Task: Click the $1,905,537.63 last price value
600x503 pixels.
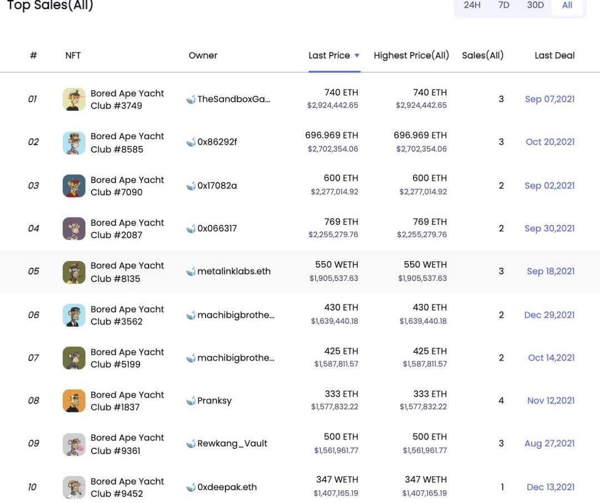Action: [x=334, y=278]
